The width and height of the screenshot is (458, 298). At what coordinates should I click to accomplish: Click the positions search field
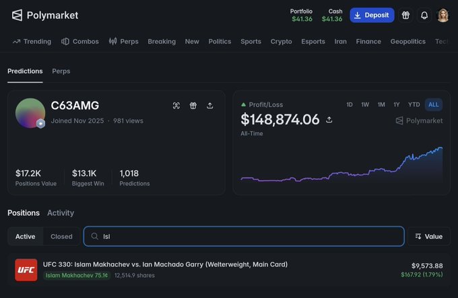point(244,237)
